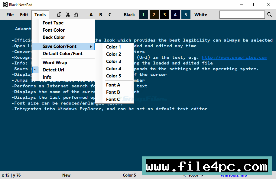Click the cut scissors icon
The image size is (276, 179).
point(68,14)
